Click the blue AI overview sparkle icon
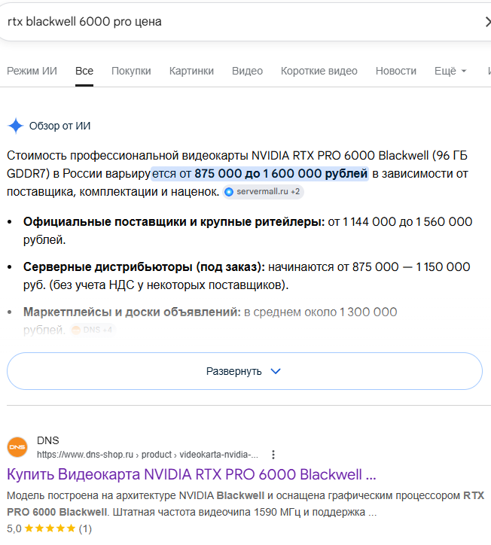 pos(15,126)
